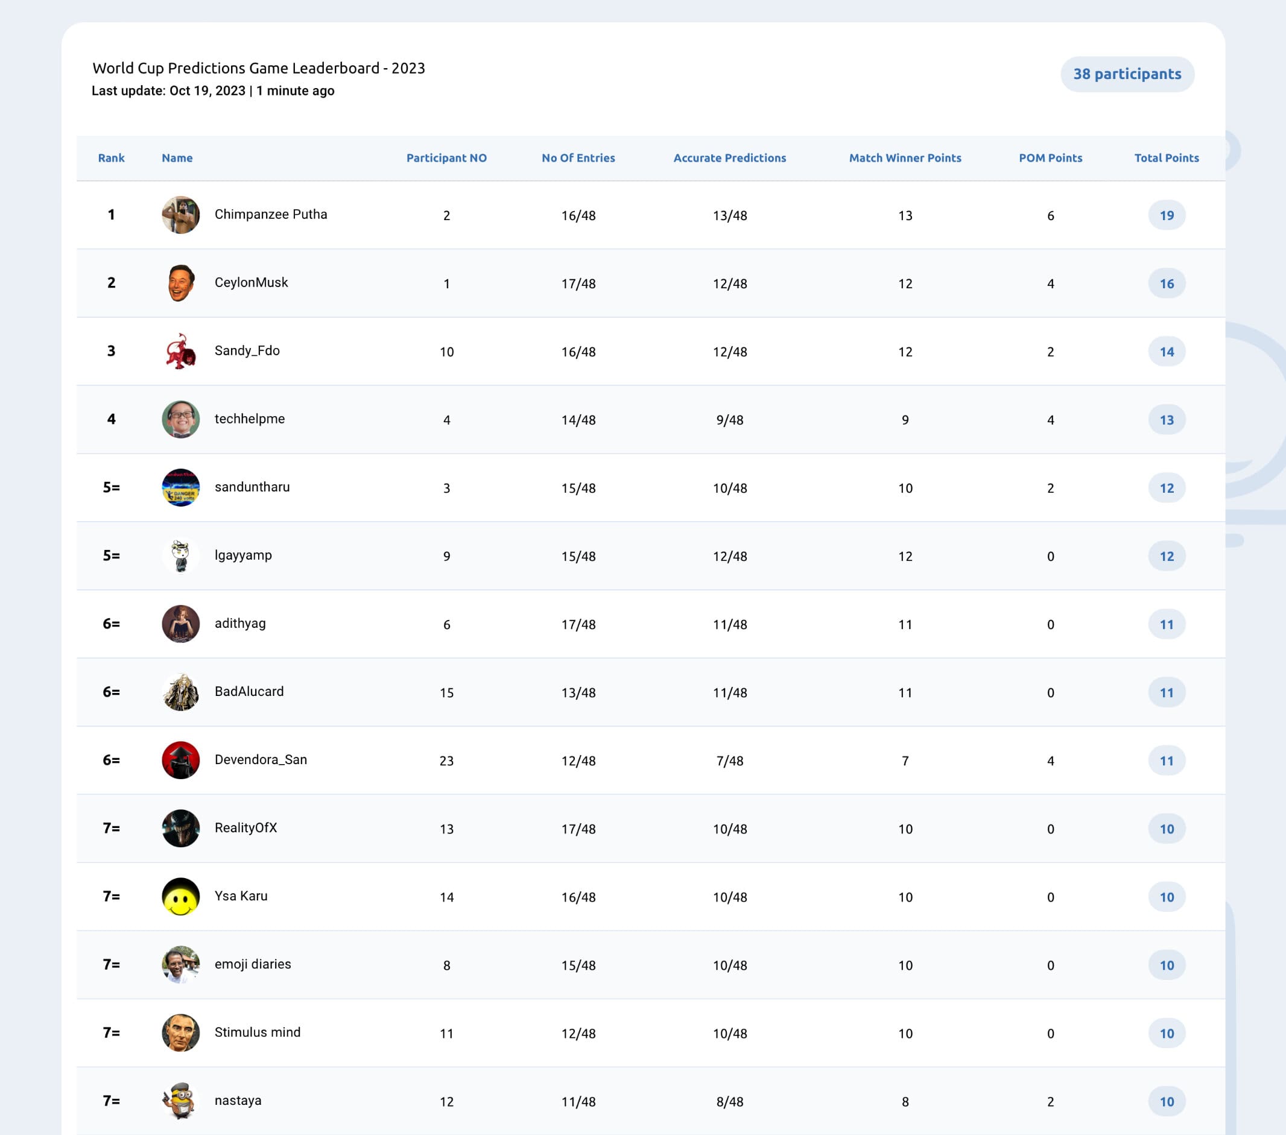
Task: Select Sandy_Fdo's red lion avatar
Action: tap(180, 351)
